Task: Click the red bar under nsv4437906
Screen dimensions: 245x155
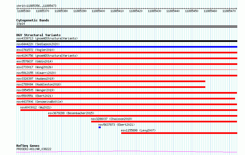Action: pos(127,104)
